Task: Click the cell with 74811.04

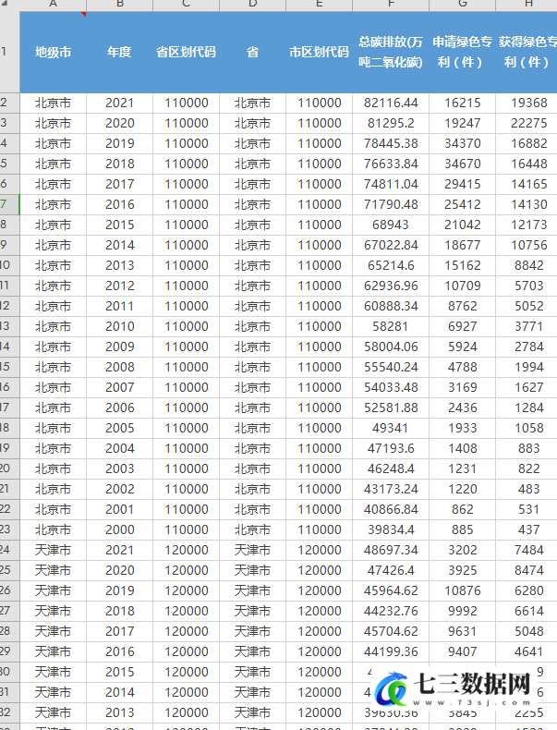Action: click(x=391, y=185)
